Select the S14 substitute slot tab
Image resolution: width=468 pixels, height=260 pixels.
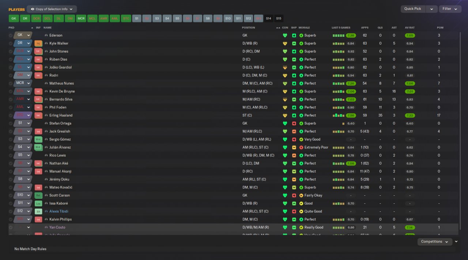269,18
